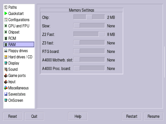Image resolution: width=166 pixels, height=124 pixels.
Task: Click the Quit button
Action: 34,116
